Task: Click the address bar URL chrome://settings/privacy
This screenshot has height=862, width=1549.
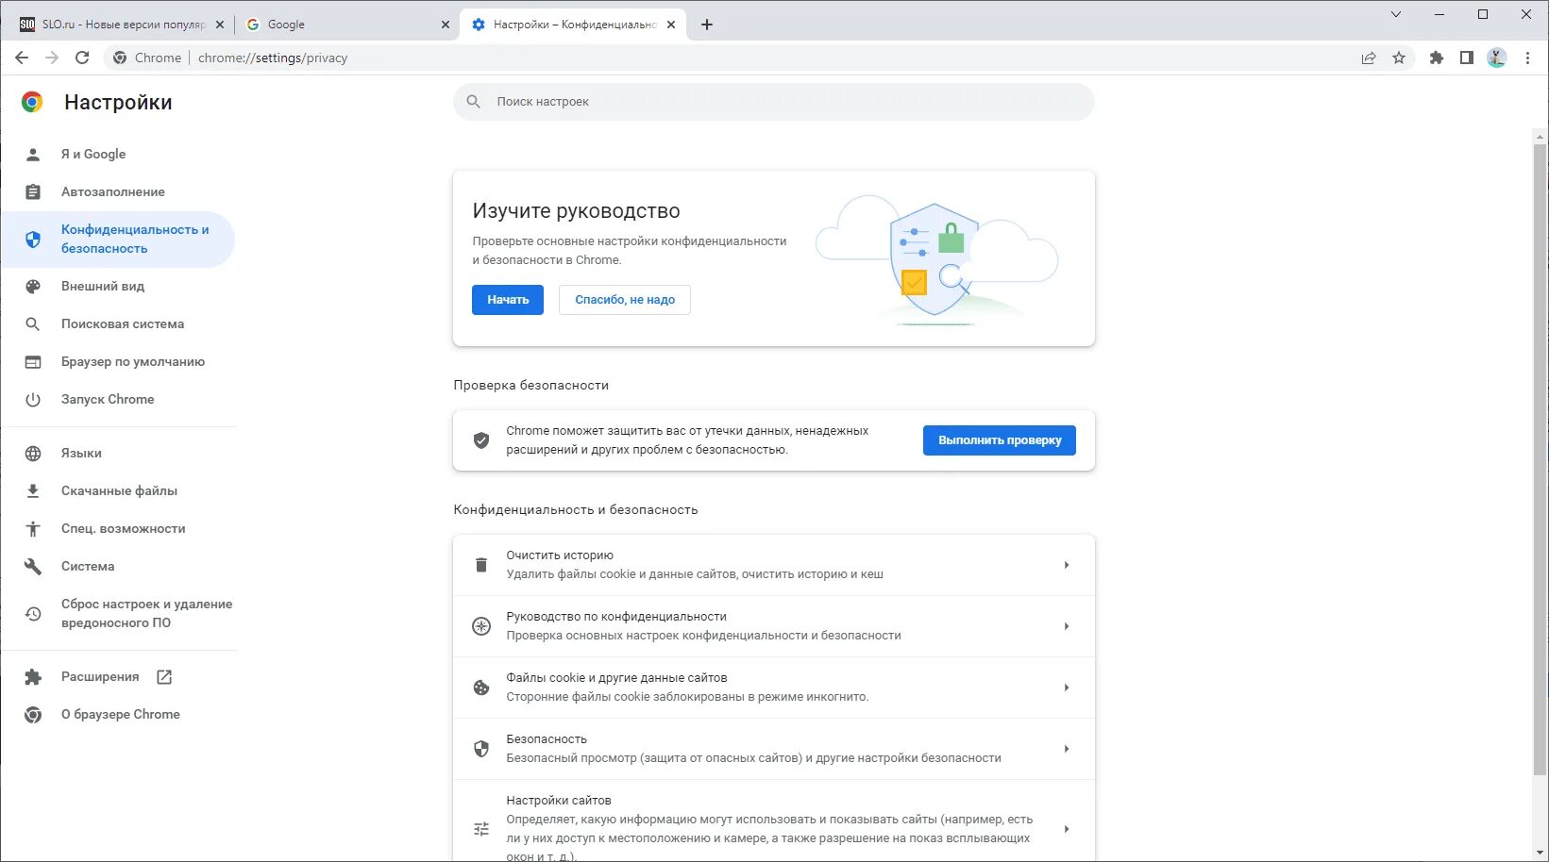Action: 273,58
